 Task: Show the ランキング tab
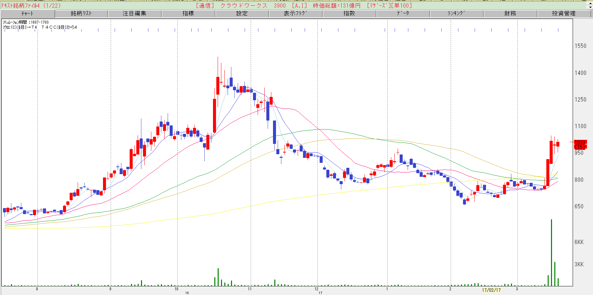click(456, 14)
